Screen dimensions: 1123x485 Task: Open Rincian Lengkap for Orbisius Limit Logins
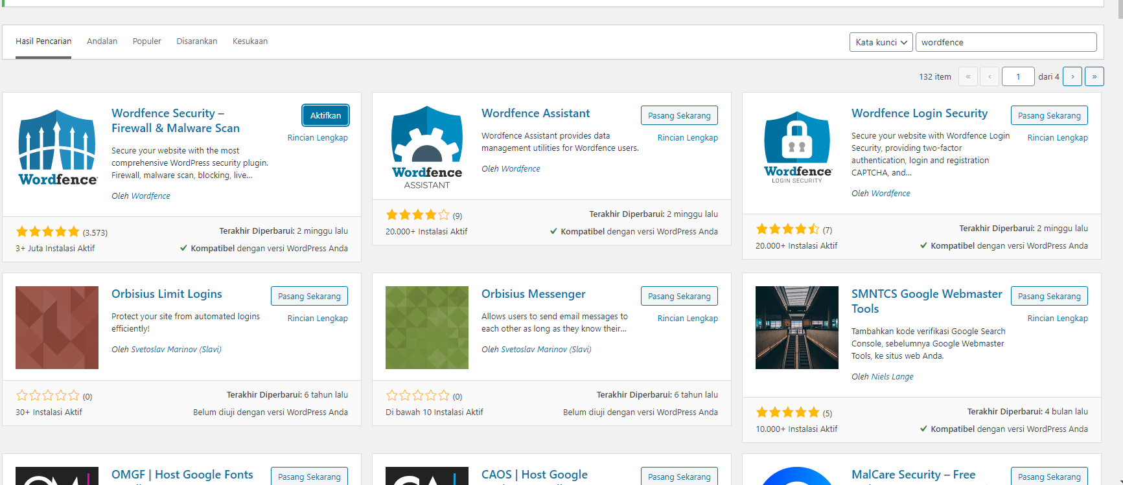pyautogui.click(x=318, y=319)
